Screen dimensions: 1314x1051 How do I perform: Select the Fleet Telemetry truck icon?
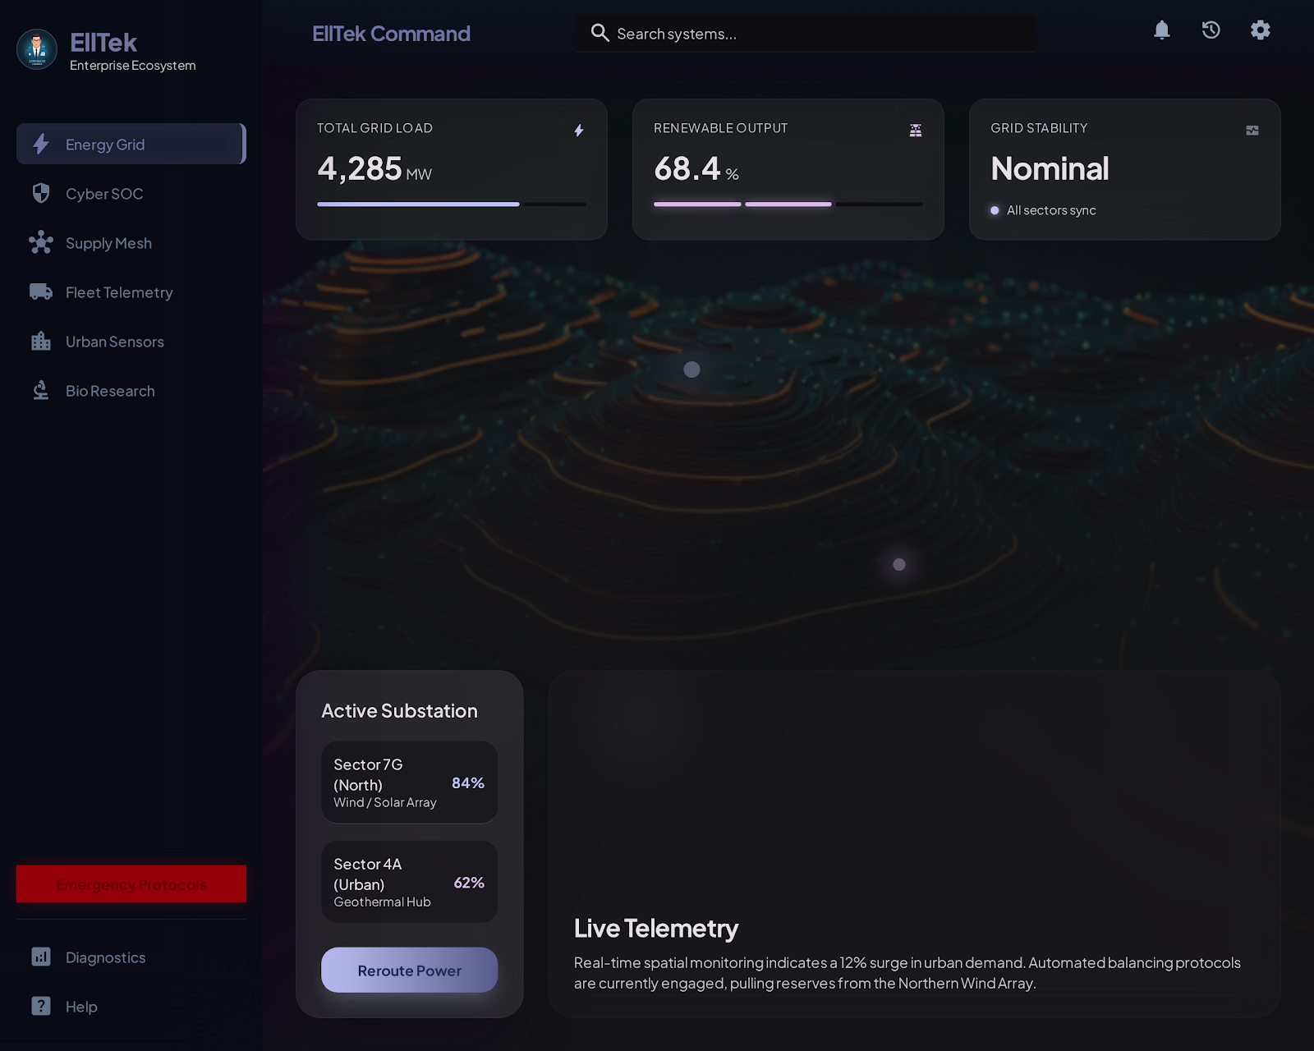[39, 291]
